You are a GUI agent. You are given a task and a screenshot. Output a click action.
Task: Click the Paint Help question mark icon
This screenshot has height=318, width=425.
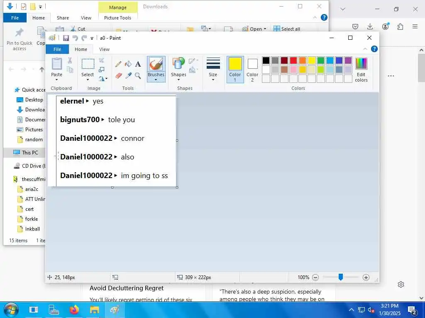[x=374, y=49]
